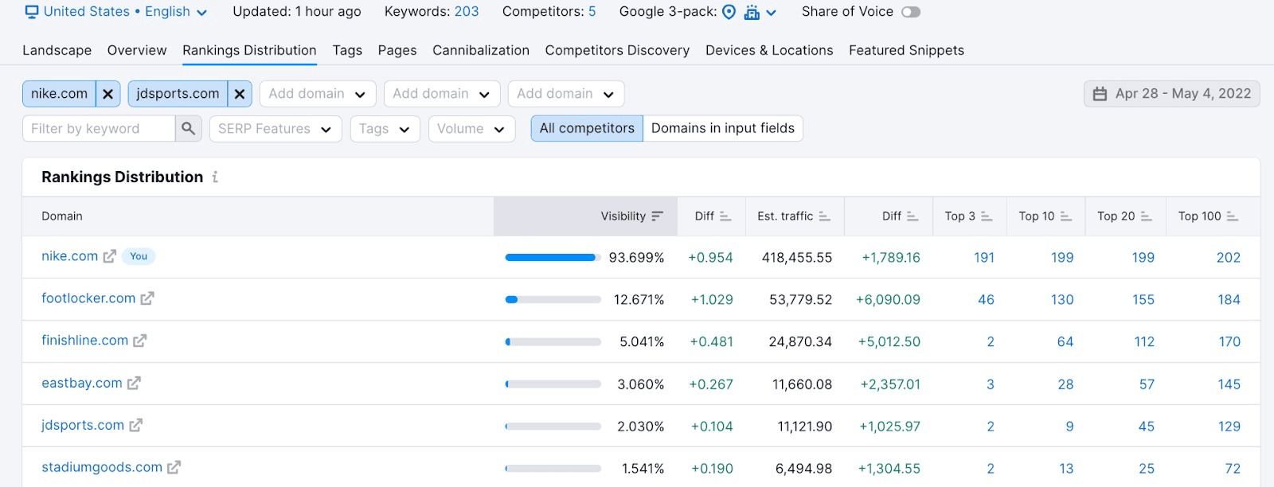
Task: Open external link icon beside footlocker.com
Action: coord(147,298)
